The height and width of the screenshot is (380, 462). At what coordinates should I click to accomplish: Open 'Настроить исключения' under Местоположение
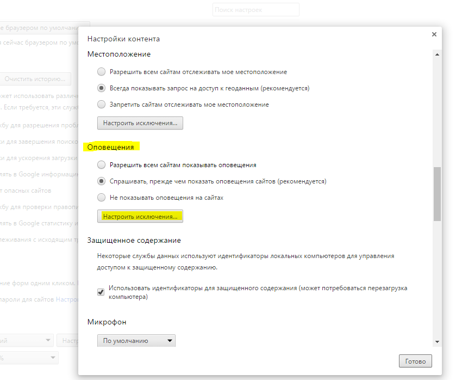[x=140, y=124]
